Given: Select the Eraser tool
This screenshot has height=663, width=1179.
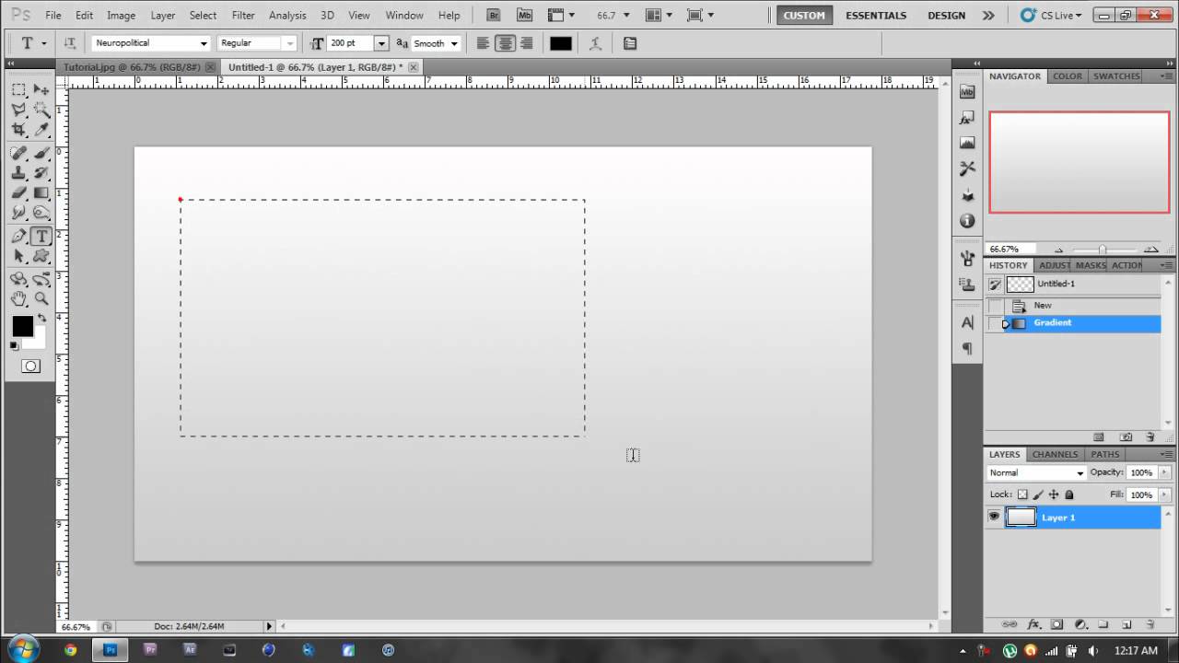Looking at the screenshot, I should click(18, 193).
